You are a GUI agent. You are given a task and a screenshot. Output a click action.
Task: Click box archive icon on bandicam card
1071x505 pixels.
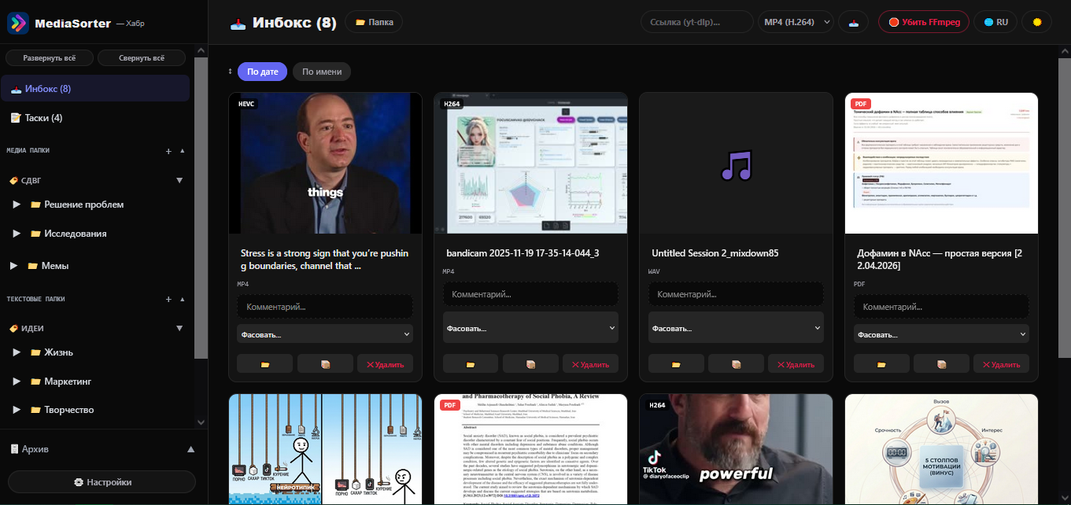(530, 364)
